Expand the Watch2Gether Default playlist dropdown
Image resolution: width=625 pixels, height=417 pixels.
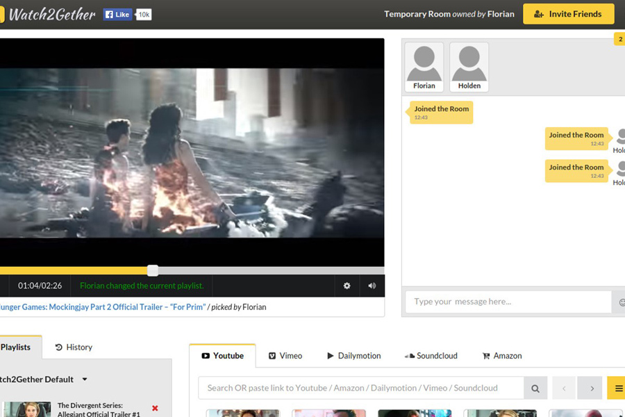coord(84,379)
